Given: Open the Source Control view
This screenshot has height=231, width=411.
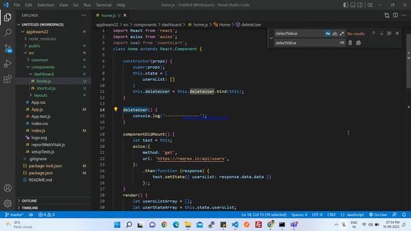Looking at the screenshot, I should tap(8, 48).
